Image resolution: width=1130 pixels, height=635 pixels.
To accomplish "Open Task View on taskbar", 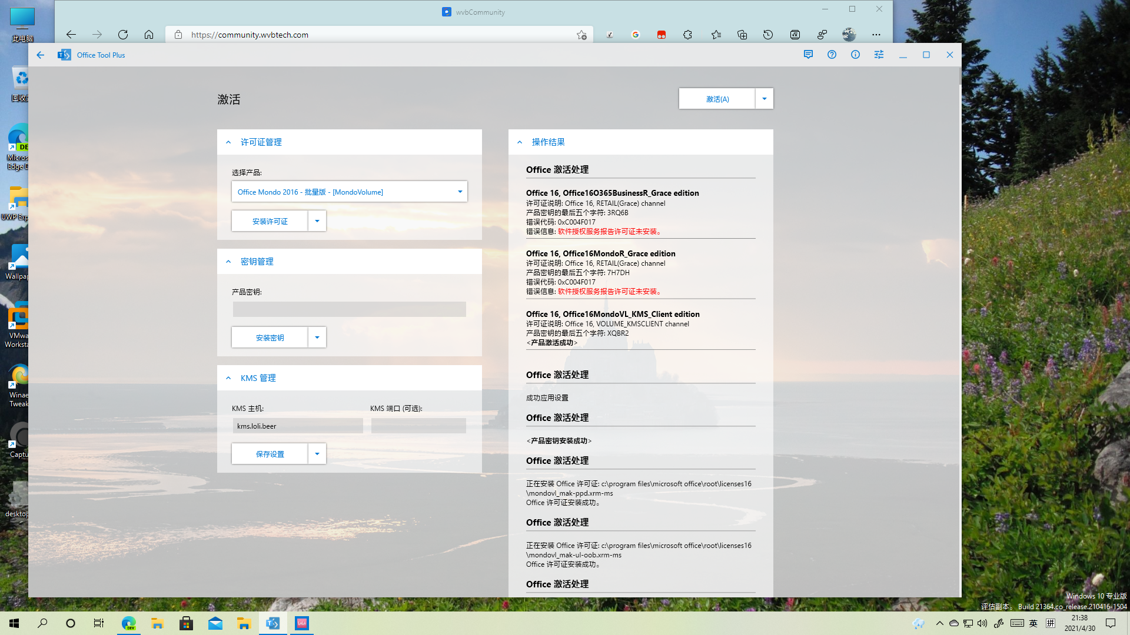I will pos(99,623).
